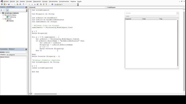Toggle Design Mode icon in toolbar
Image resolution: width=186 pixels, height=104 pixels.
tap(37, 4)
